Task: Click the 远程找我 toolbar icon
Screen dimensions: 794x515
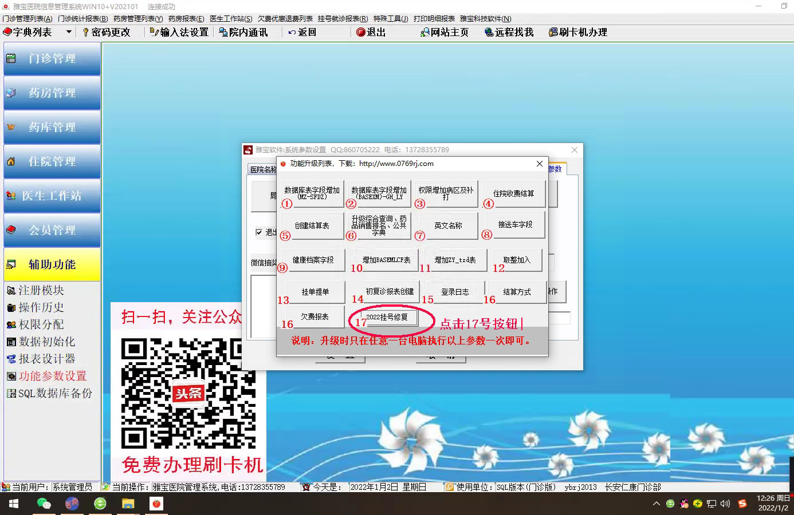Action: tap(489, 33)
